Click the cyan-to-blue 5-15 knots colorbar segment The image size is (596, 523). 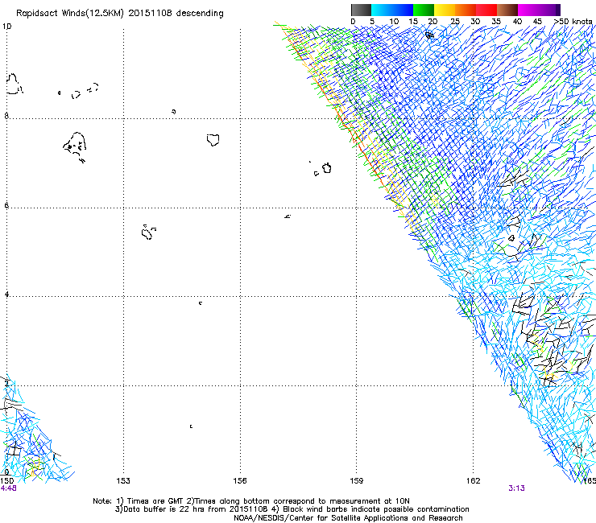point(392,10)
